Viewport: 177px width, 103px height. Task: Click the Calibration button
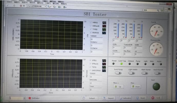click(x=125, y=98)
